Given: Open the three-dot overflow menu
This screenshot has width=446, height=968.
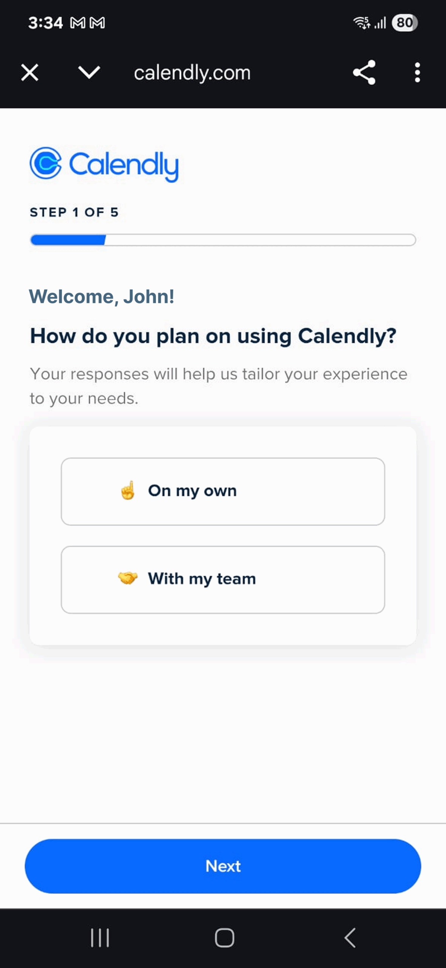Looking at the screenshot, I should coord(417,72).
